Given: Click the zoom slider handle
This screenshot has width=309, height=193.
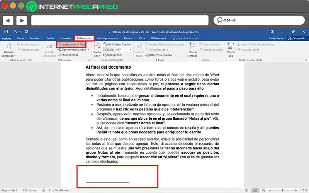Looking at the screenshot, I should pos(283,190).
